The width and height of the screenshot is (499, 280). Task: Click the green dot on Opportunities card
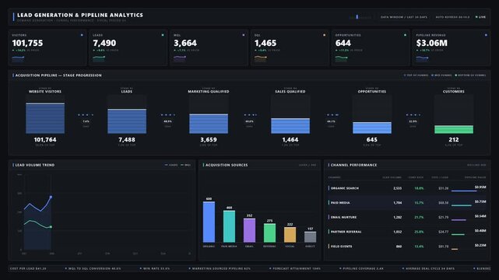point(405,35)
